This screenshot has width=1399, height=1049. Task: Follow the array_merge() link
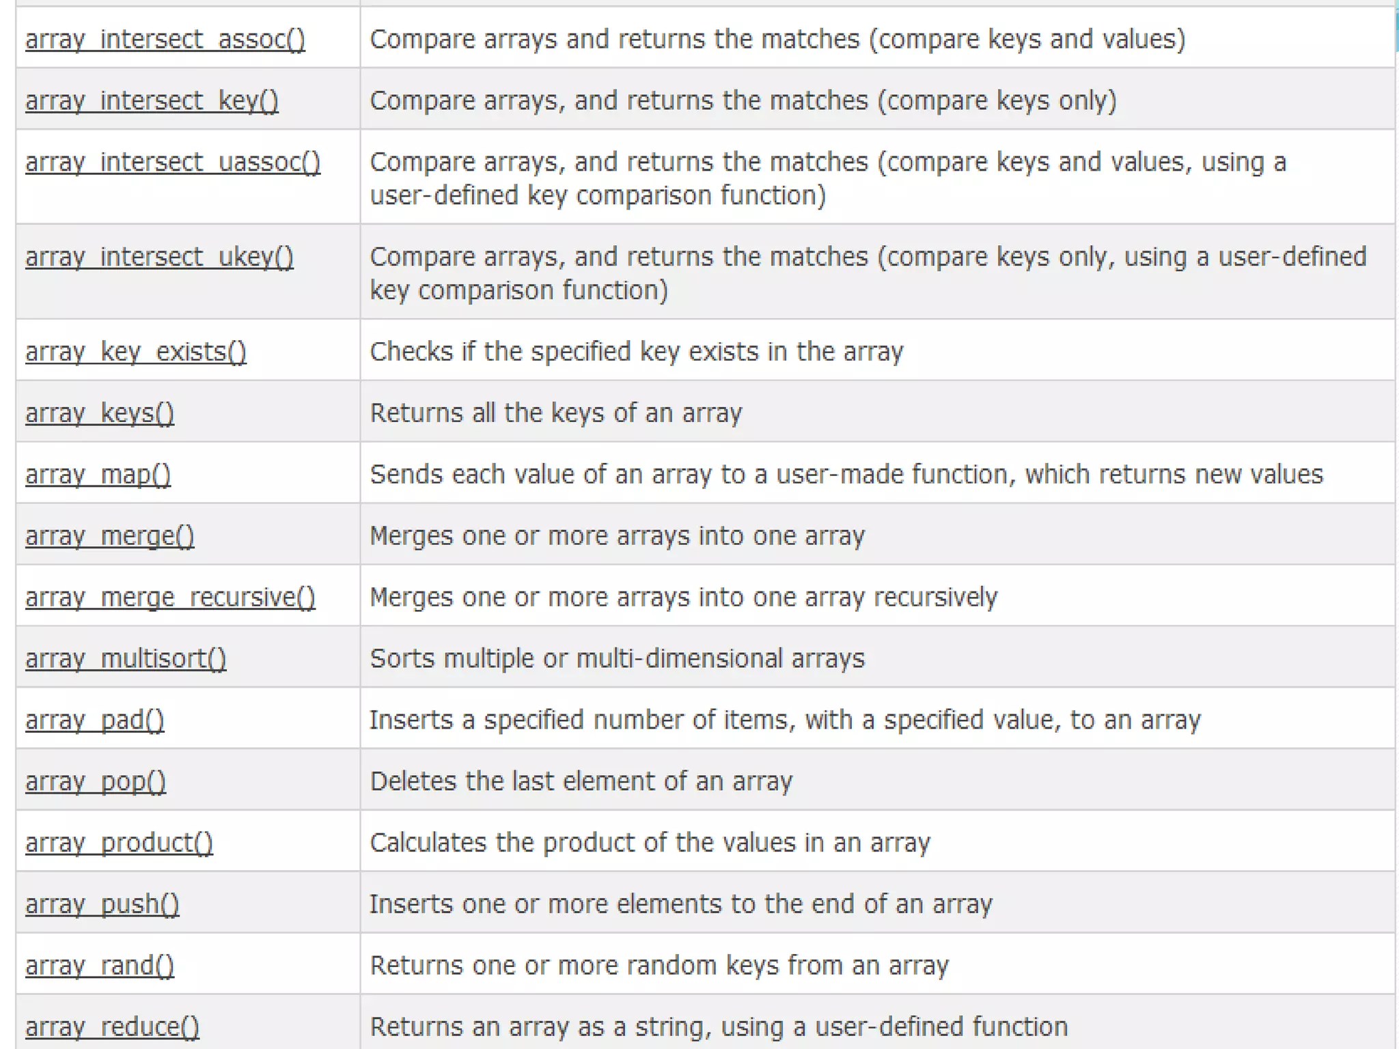(x=109, y=536)
